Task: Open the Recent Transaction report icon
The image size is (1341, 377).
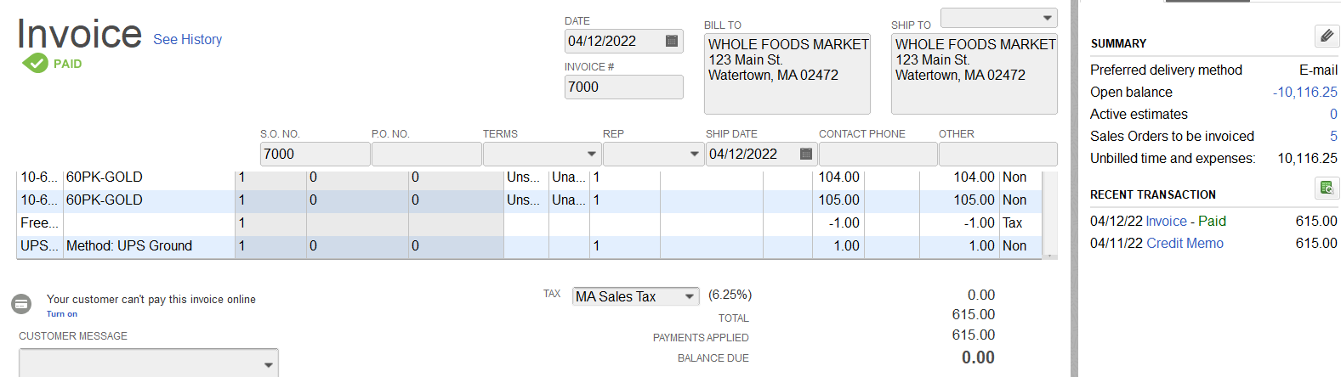Action: click(1327, 188)
